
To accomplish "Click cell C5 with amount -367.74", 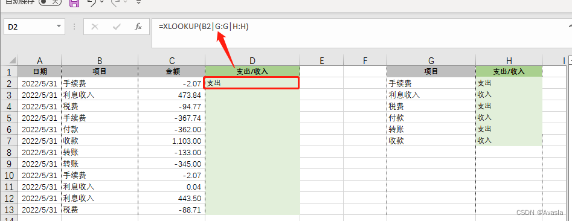I will [x=172, y=118].
